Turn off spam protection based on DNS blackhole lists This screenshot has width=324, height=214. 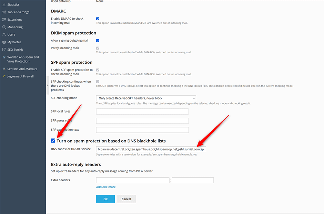[53, 140]
